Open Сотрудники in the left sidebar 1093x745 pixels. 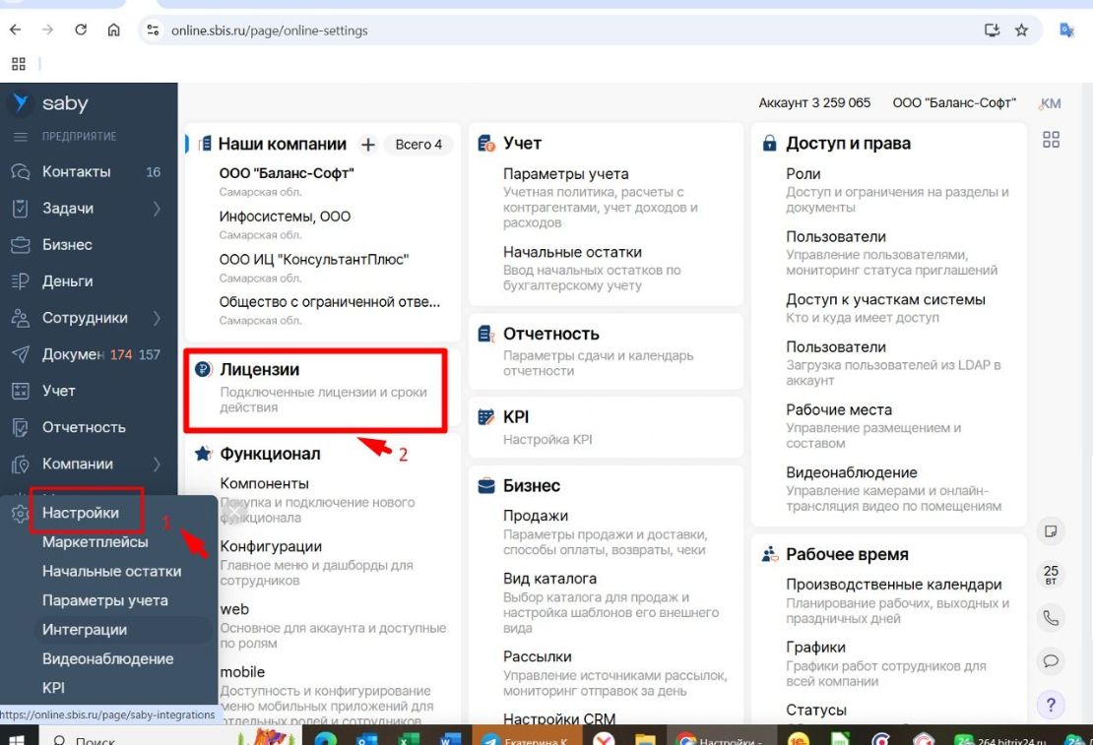[x=85, y=318]
